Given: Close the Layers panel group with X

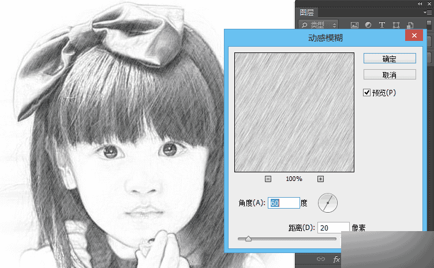Looking at the screenshot, I should (429, 3).
